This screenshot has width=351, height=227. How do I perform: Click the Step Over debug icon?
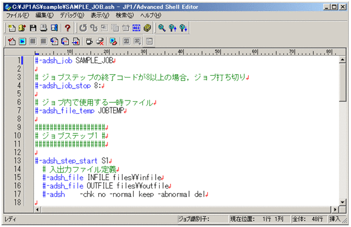(x=65, y=41)
